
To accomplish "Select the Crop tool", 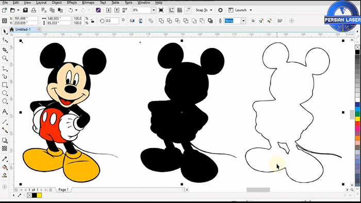I will [5, 49].
